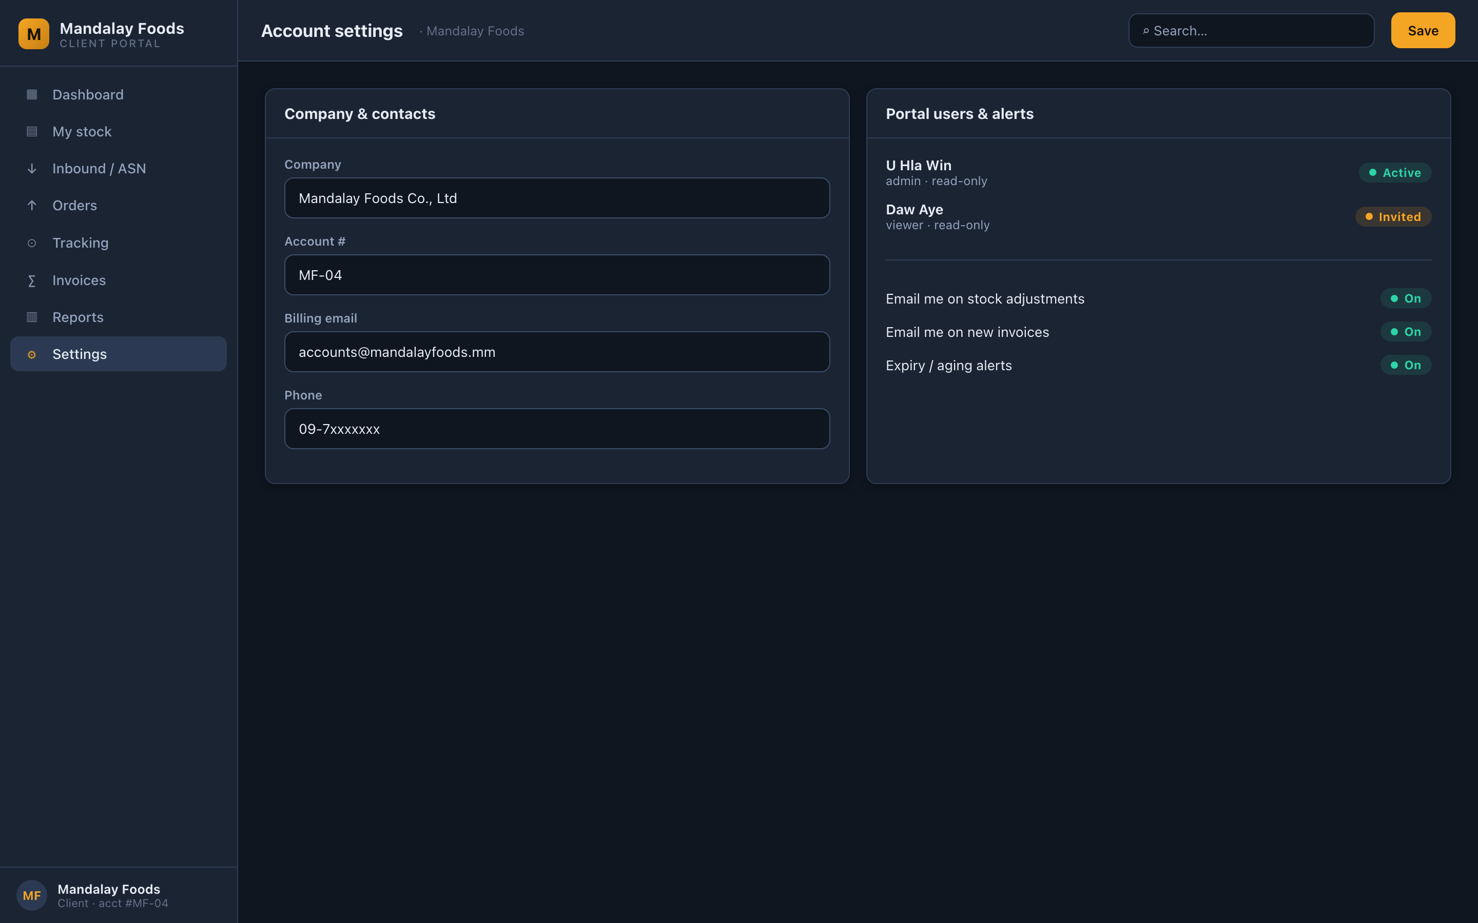Image resolution: width=1478 pixels, height=923 pixels.
Task: Click the Account # field
Action: 557,275
